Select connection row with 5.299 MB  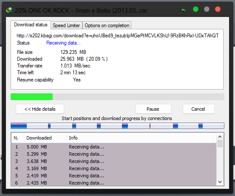pos(114,154)
